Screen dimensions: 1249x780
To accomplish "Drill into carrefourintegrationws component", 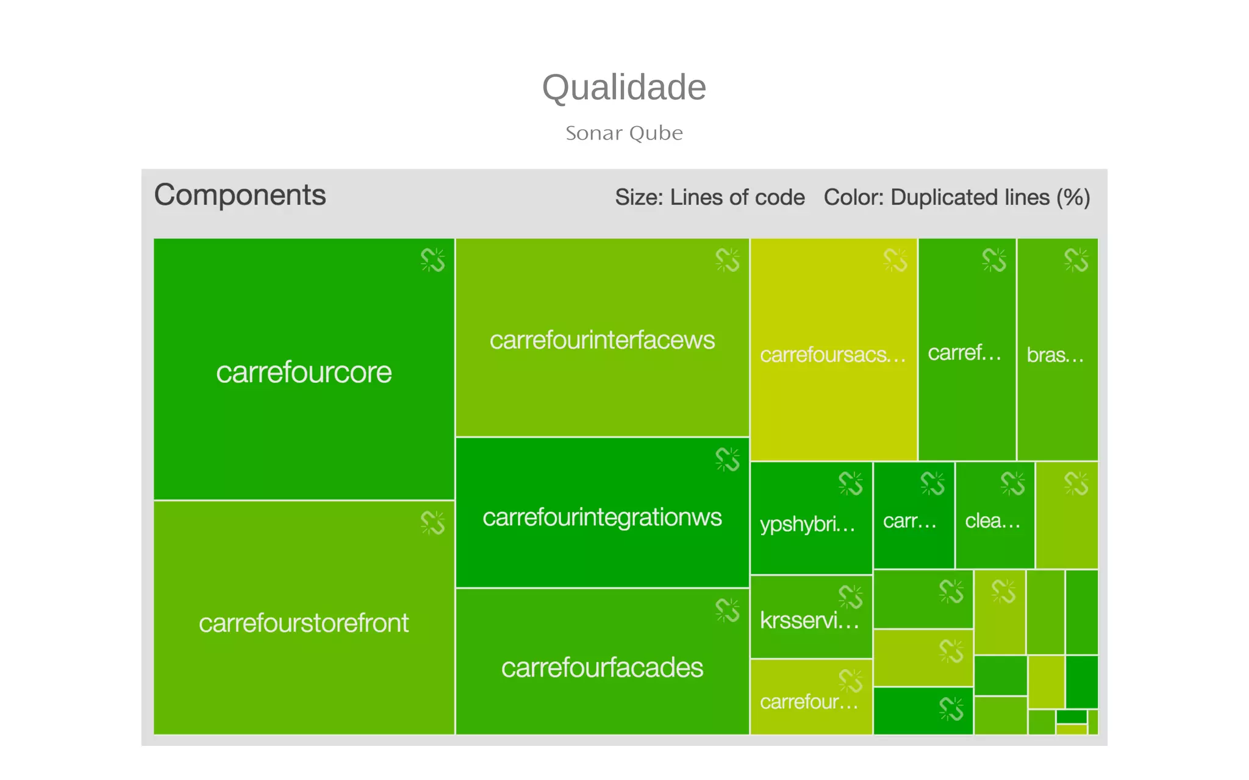I will tap(602, 517).
